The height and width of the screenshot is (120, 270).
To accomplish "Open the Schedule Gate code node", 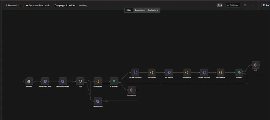I will 98,81.
